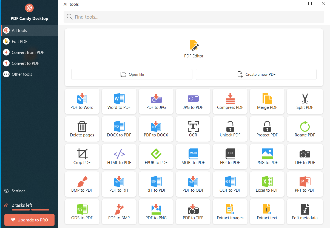The height and width of the screenshot is (228, 330).
Task: Click the Upgrade to PRO button
Action: coord(29,220)
